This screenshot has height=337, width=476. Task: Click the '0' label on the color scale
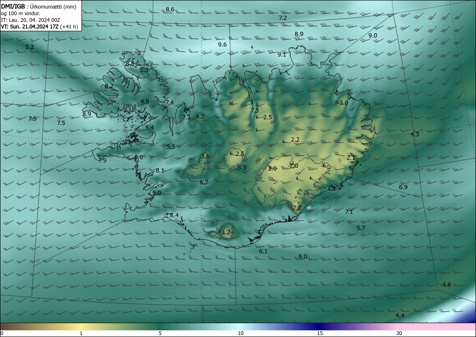coord(2,333)
